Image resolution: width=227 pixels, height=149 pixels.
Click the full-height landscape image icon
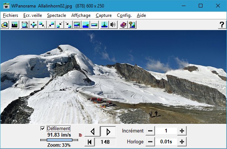tap(86, 25)
